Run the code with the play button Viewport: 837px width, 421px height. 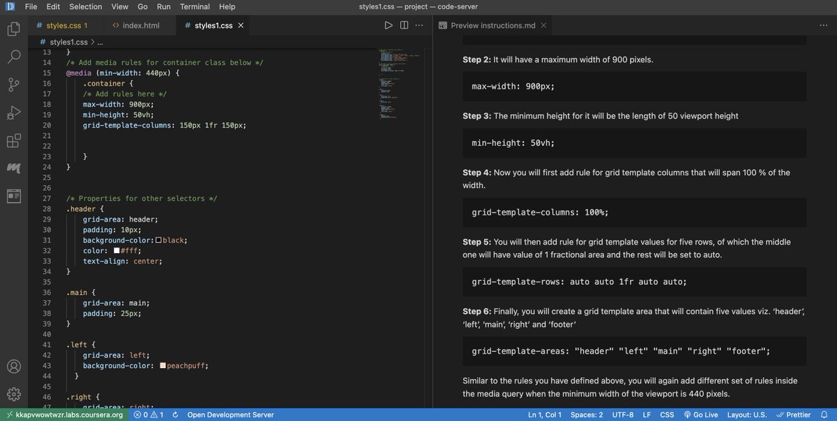pyautogui.click(x=389, y=24)
